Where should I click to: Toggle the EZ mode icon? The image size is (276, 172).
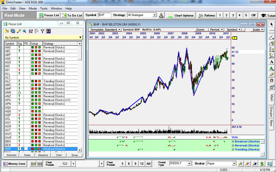[x=48, y=31]
